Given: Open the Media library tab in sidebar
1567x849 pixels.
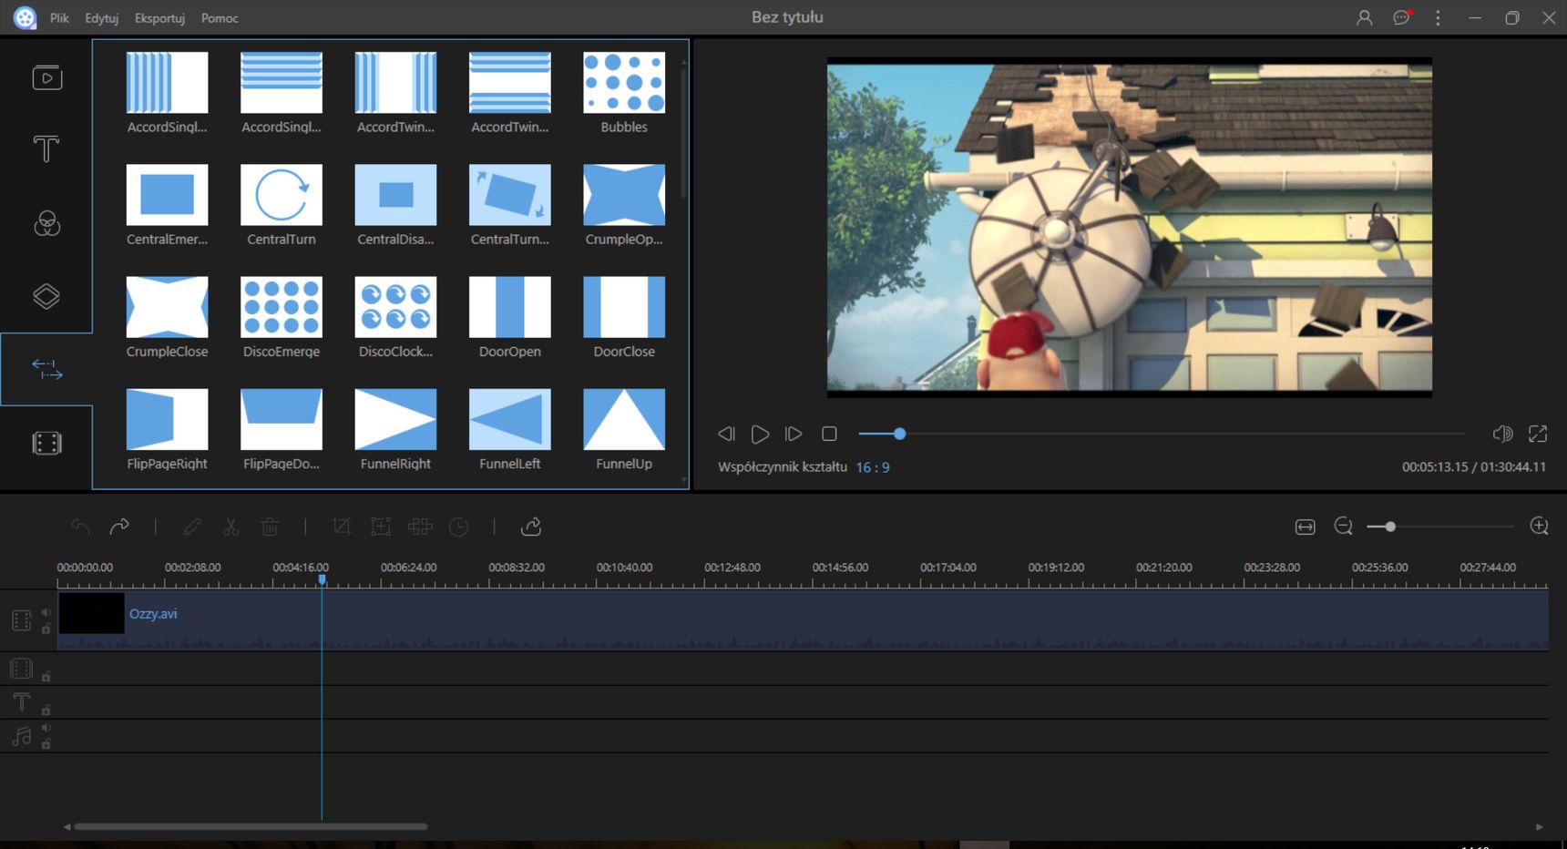Looking at the screenshot, I should tap(46, 77).
